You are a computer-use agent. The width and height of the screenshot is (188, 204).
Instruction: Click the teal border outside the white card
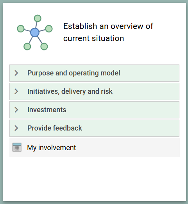point(2,102)
